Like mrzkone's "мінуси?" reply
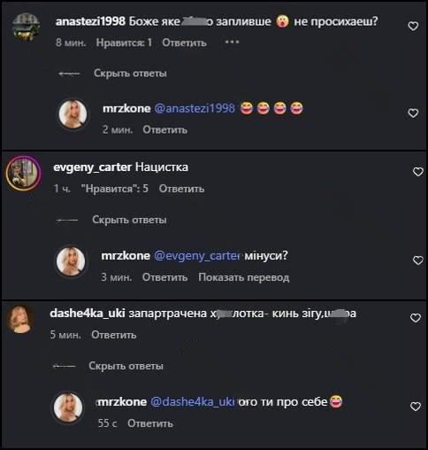Screen dimensions: 428x450 [418, 260]
